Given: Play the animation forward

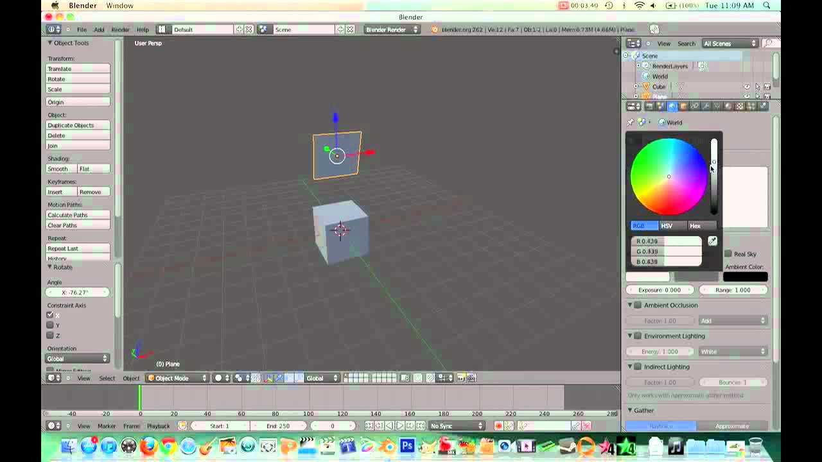Looking at the screenshot, I should pos(399,425).
